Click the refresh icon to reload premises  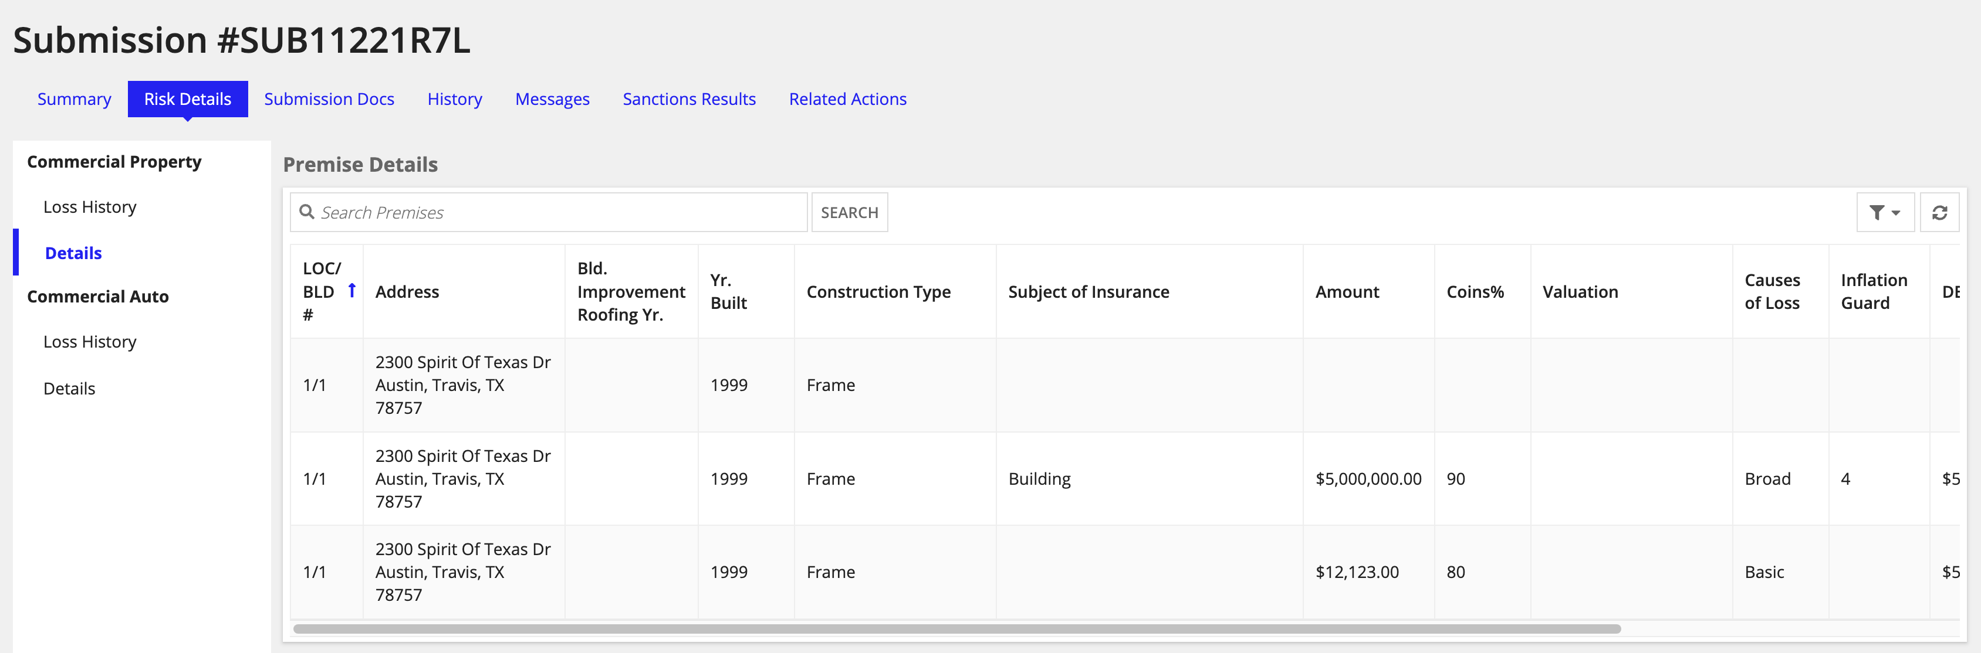pos(1939,212)
